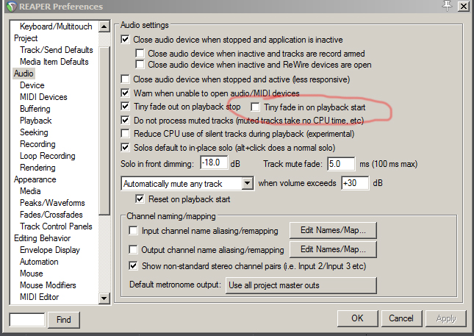Open the Mouse page
Image resolution: width=474 pixels, height=336 pixels.
[32, 274]
